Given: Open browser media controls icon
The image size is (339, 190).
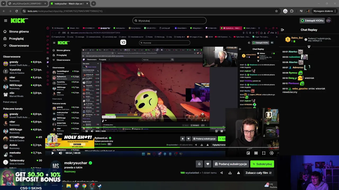Looking at the screenshot, I should click(301, 11).
